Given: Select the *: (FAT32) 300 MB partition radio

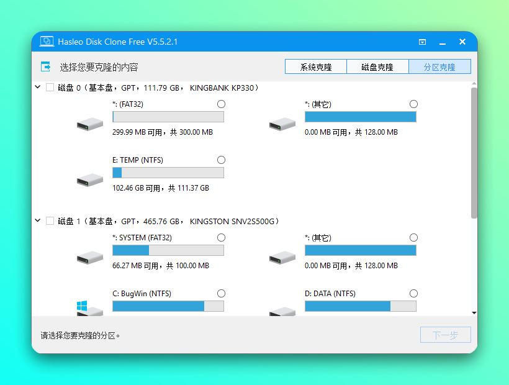Looking at the screenshot, I should (x=222, y=104).
